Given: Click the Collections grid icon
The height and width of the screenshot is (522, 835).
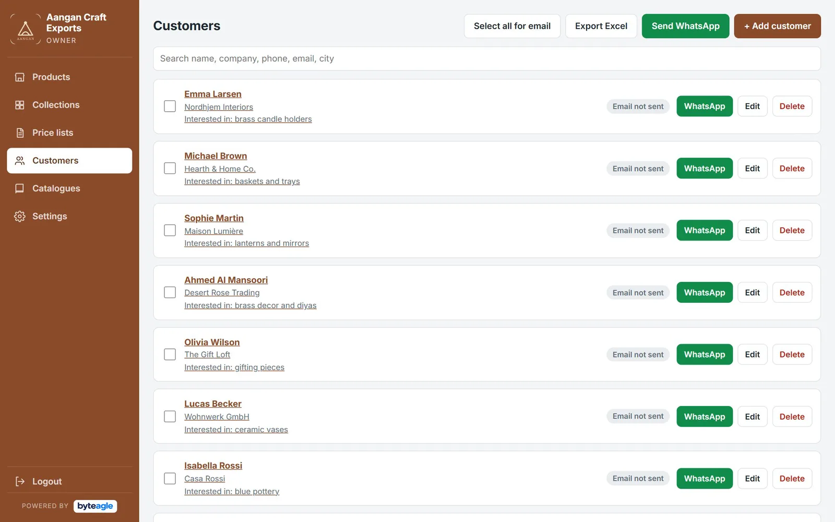Looking at the screenshot, I should [x=20, y=105].
